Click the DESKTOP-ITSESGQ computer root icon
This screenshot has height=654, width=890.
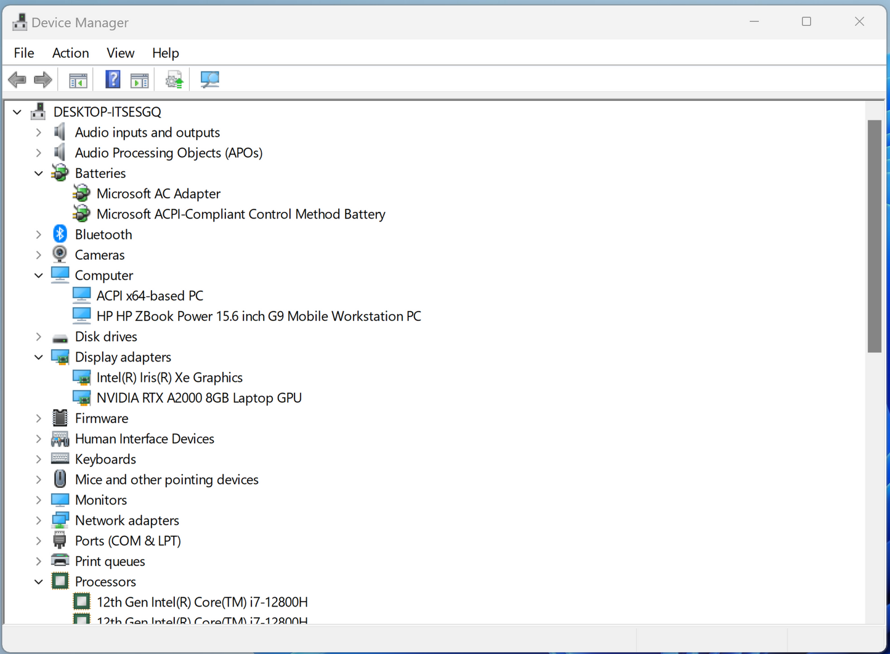[38, 111]
